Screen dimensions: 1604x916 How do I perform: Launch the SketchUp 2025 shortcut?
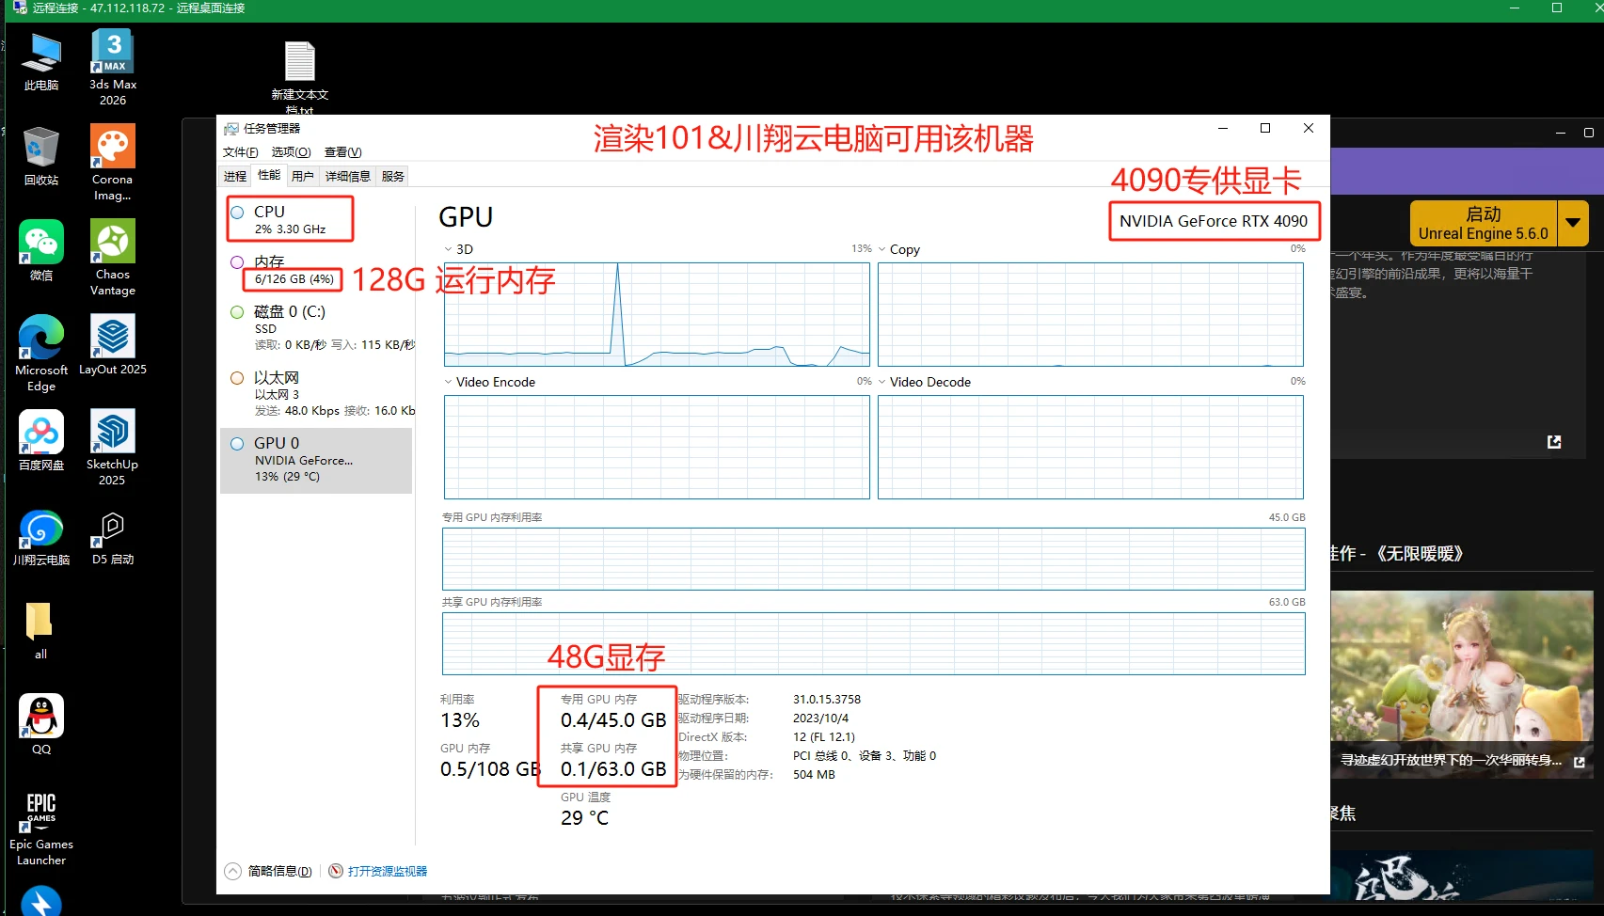pos(113,448)
